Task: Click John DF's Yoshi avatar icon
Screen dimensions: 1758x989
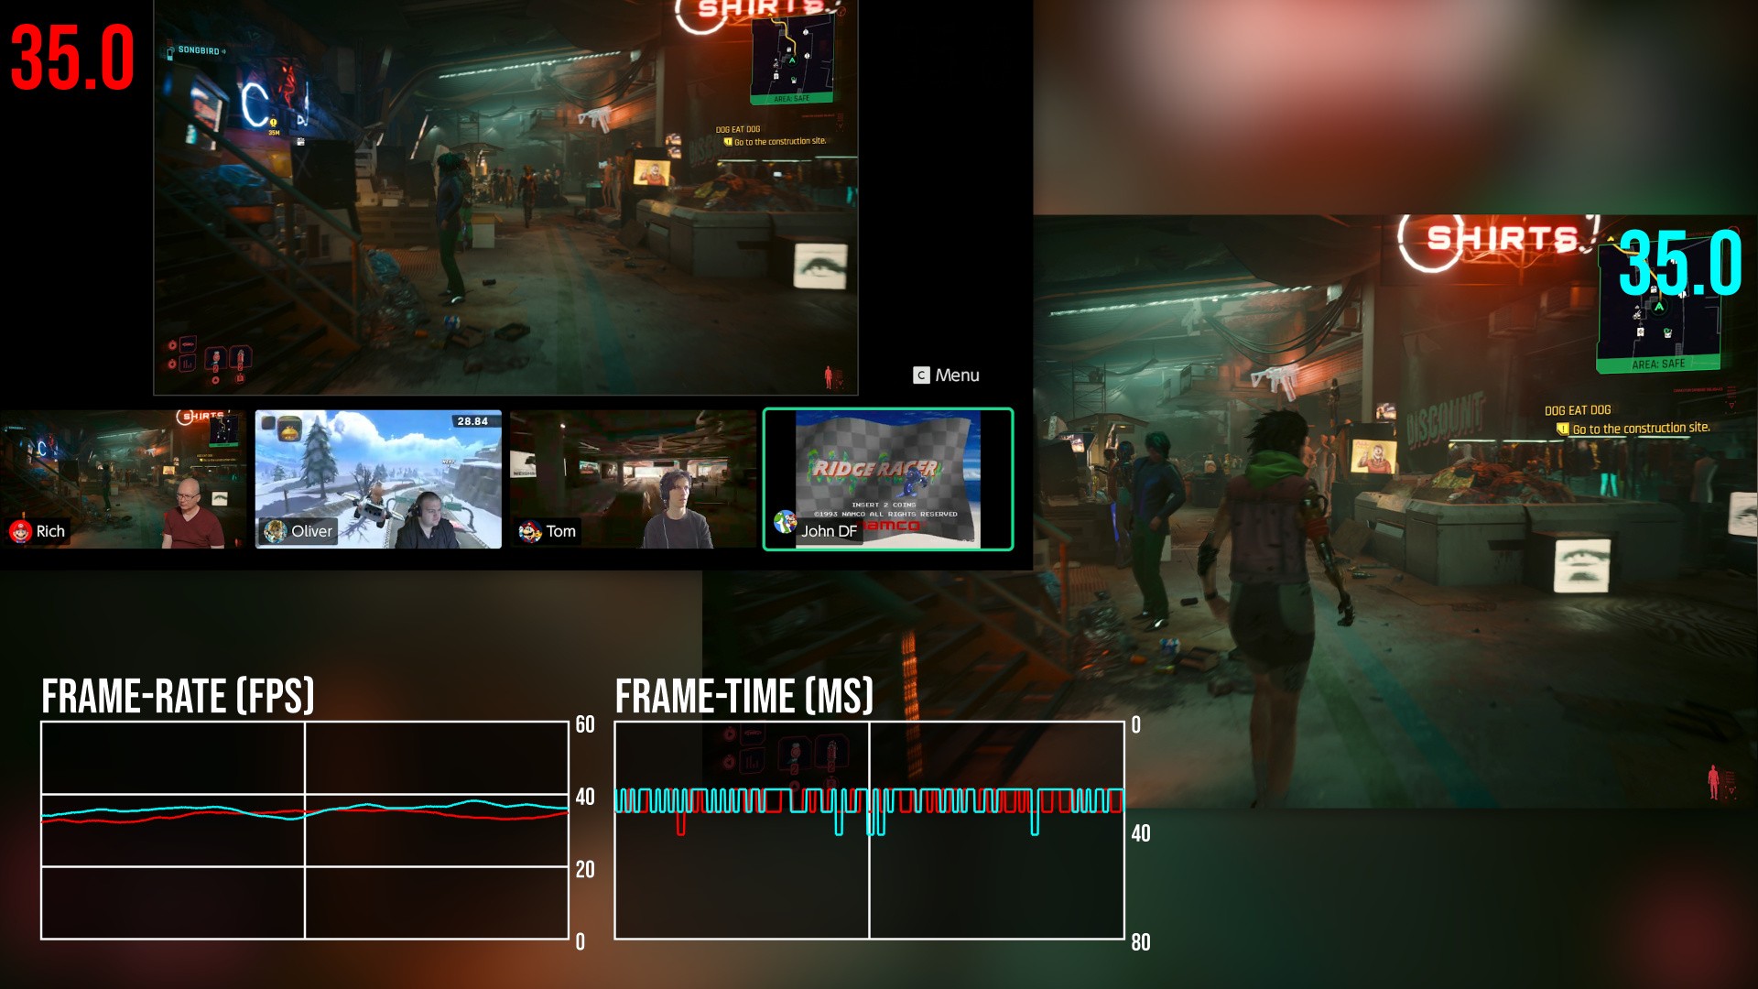Action: point(785,523)
